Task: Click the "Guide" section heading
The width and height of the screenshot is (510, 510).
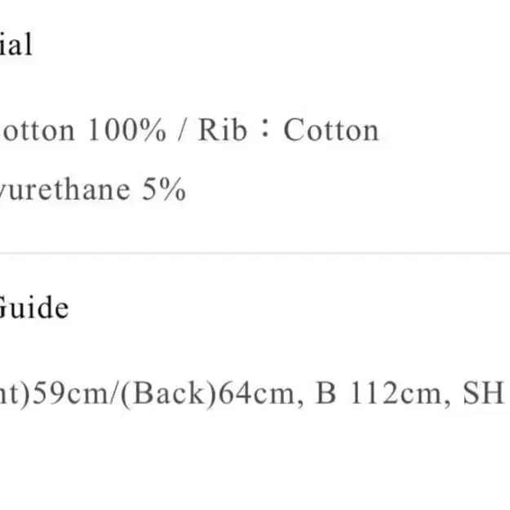Action: click(x=33, y=308)
